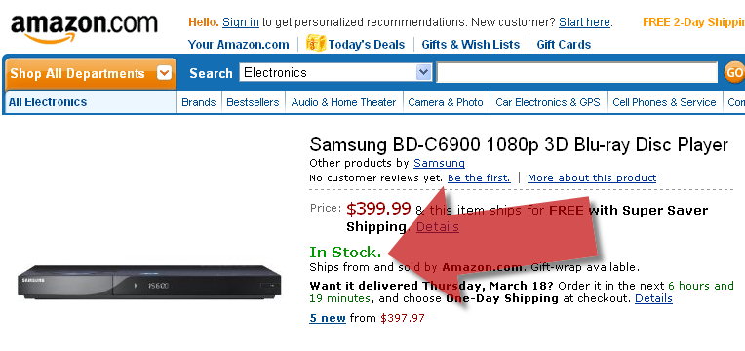Screen dimensions: 745x351
Task: Select the All Electronics tab
Action: (91, 102)
